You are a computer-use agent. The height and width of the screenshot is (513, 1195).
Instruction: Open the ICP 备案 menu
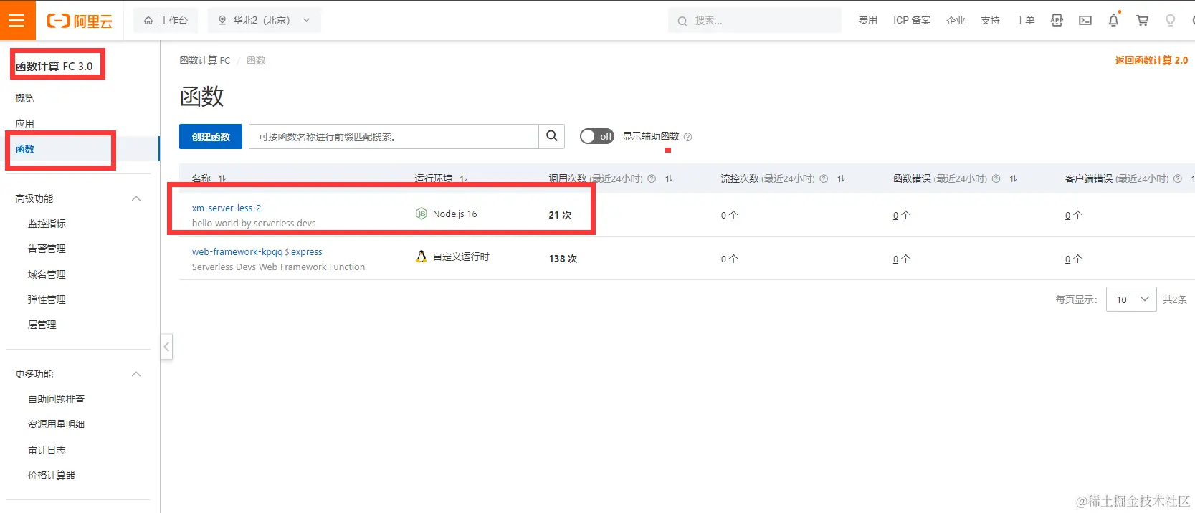[x=912, y=20]
